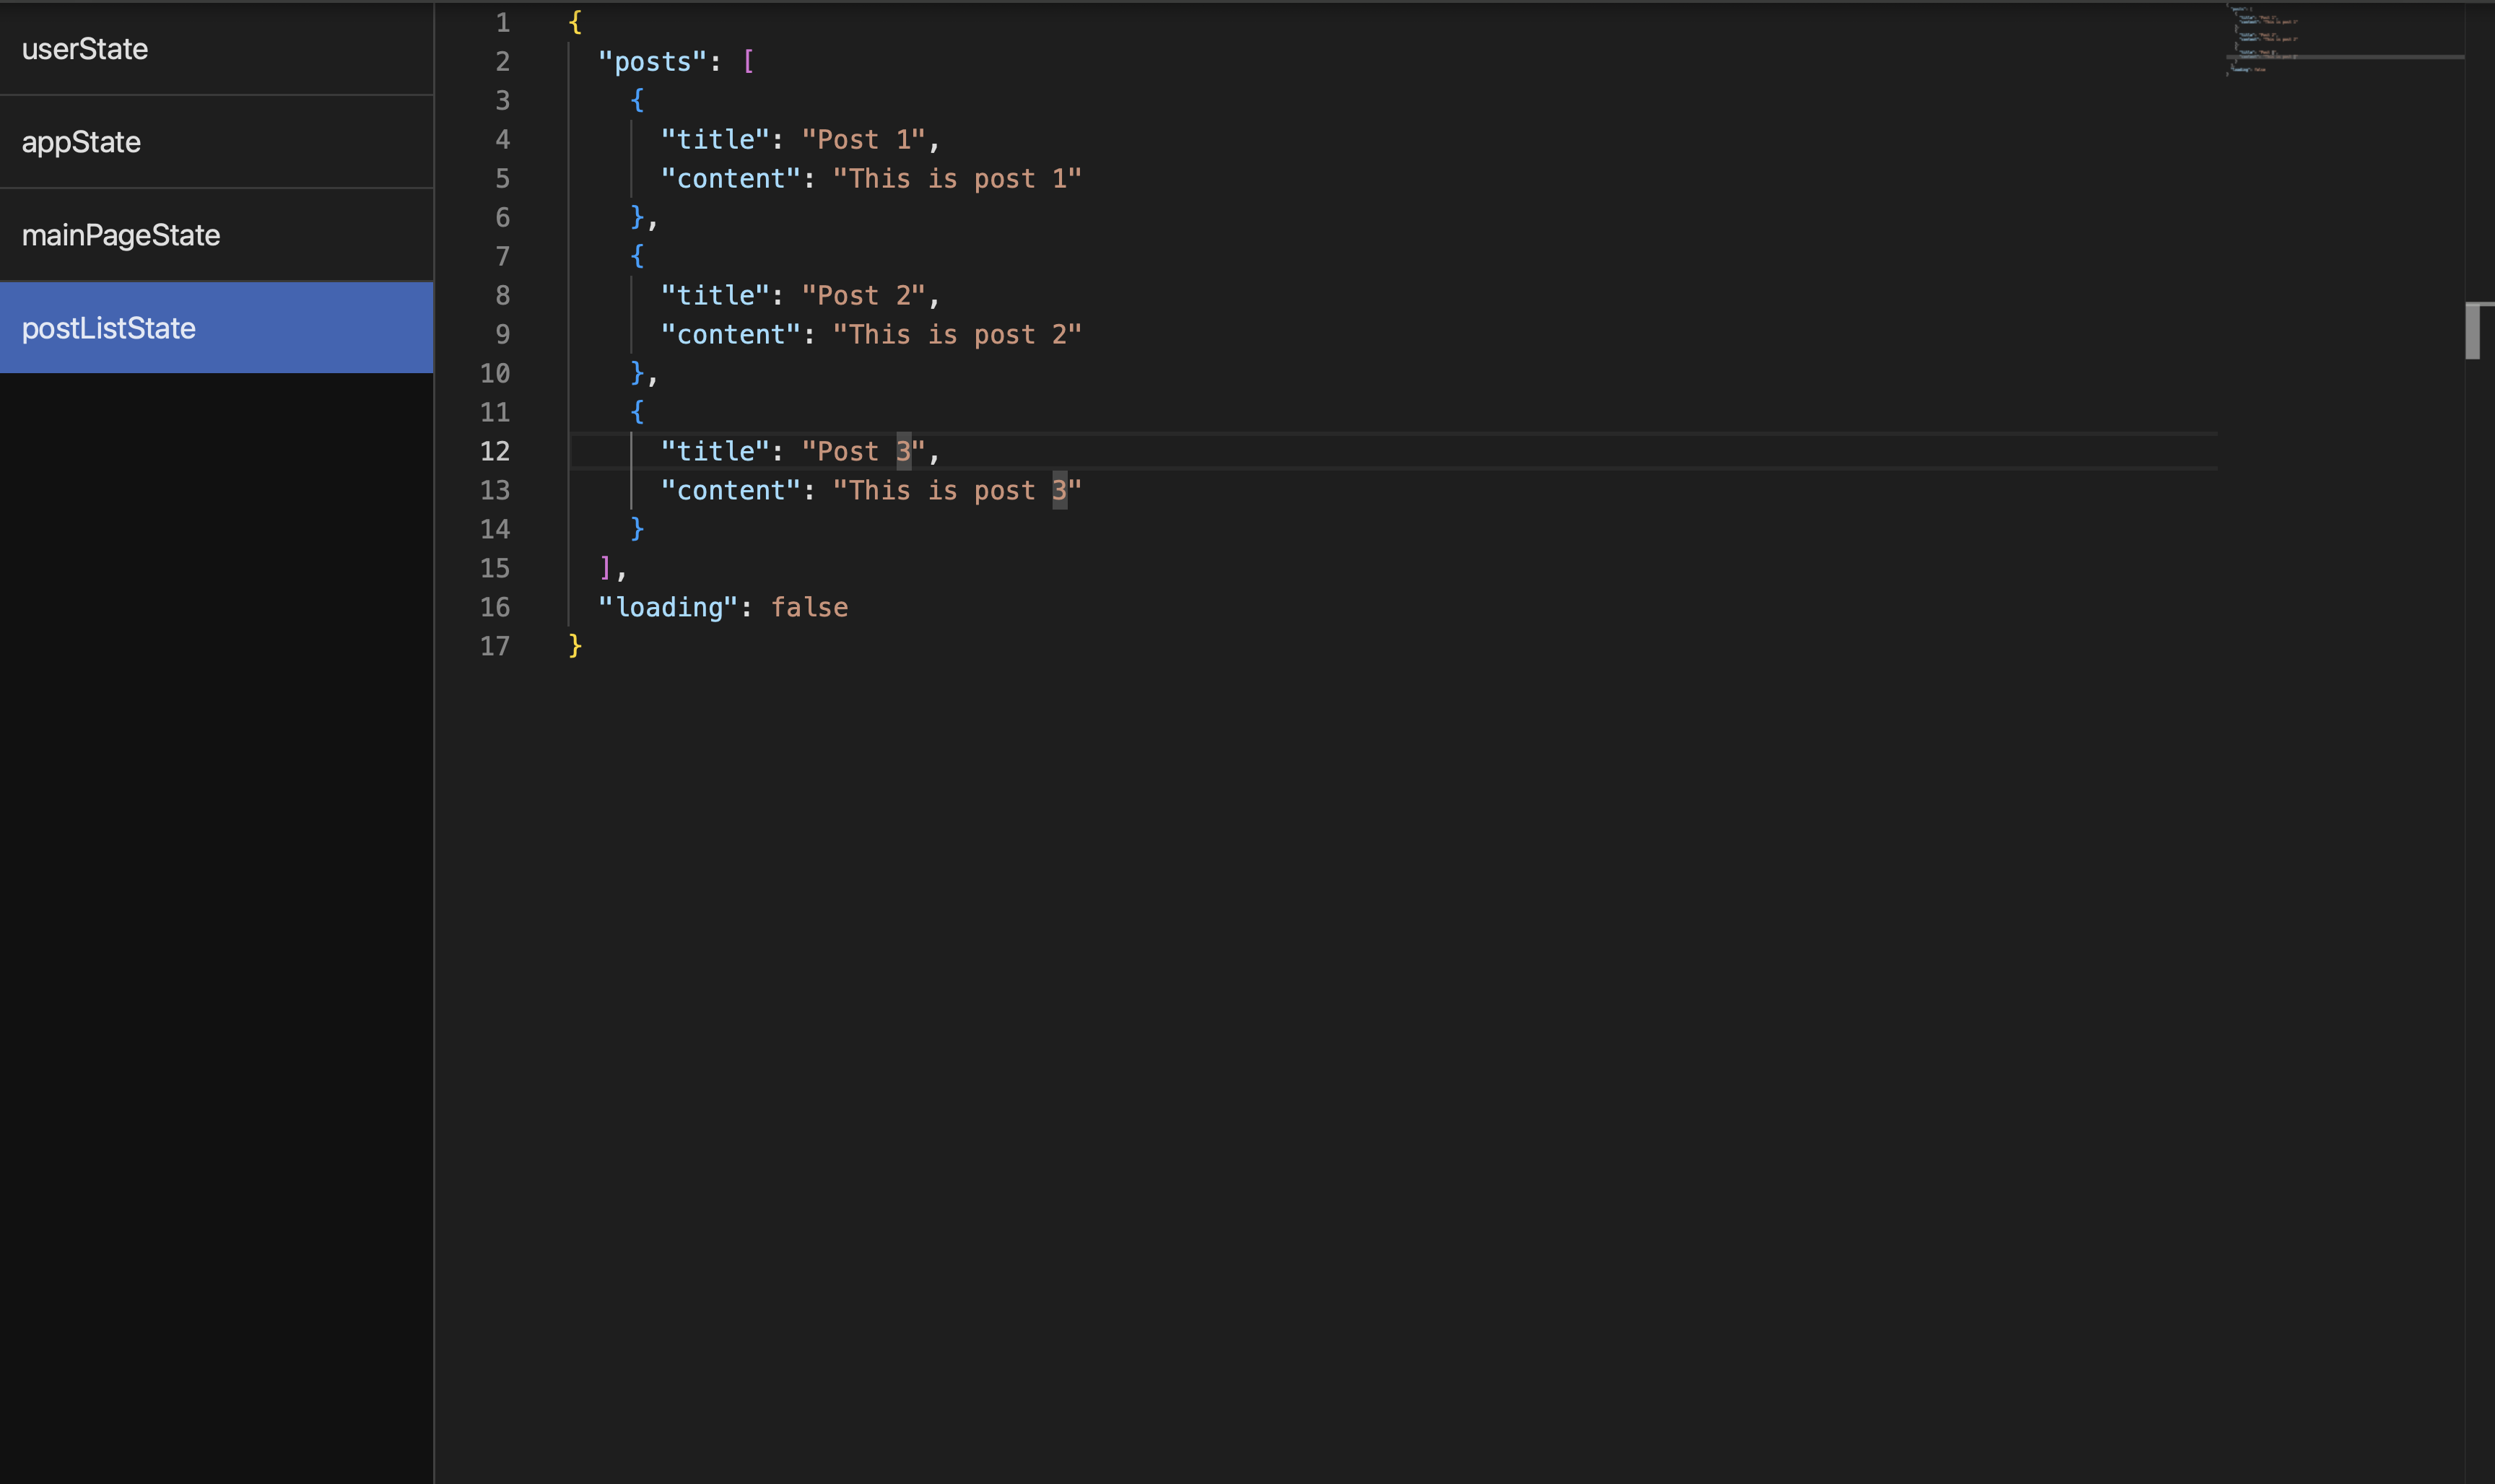Click the pink opening square bracket
The image size is (2495, 1484).
[x=748, y=62]
